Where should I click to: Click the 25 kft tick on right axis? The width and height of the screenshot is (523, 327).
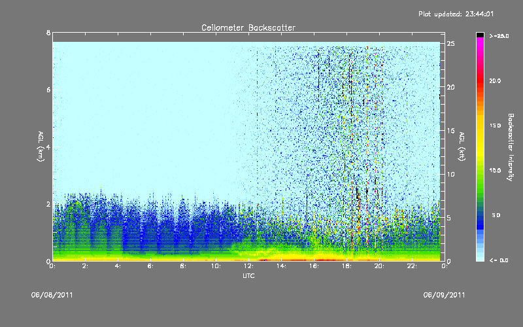click(451, 44)
